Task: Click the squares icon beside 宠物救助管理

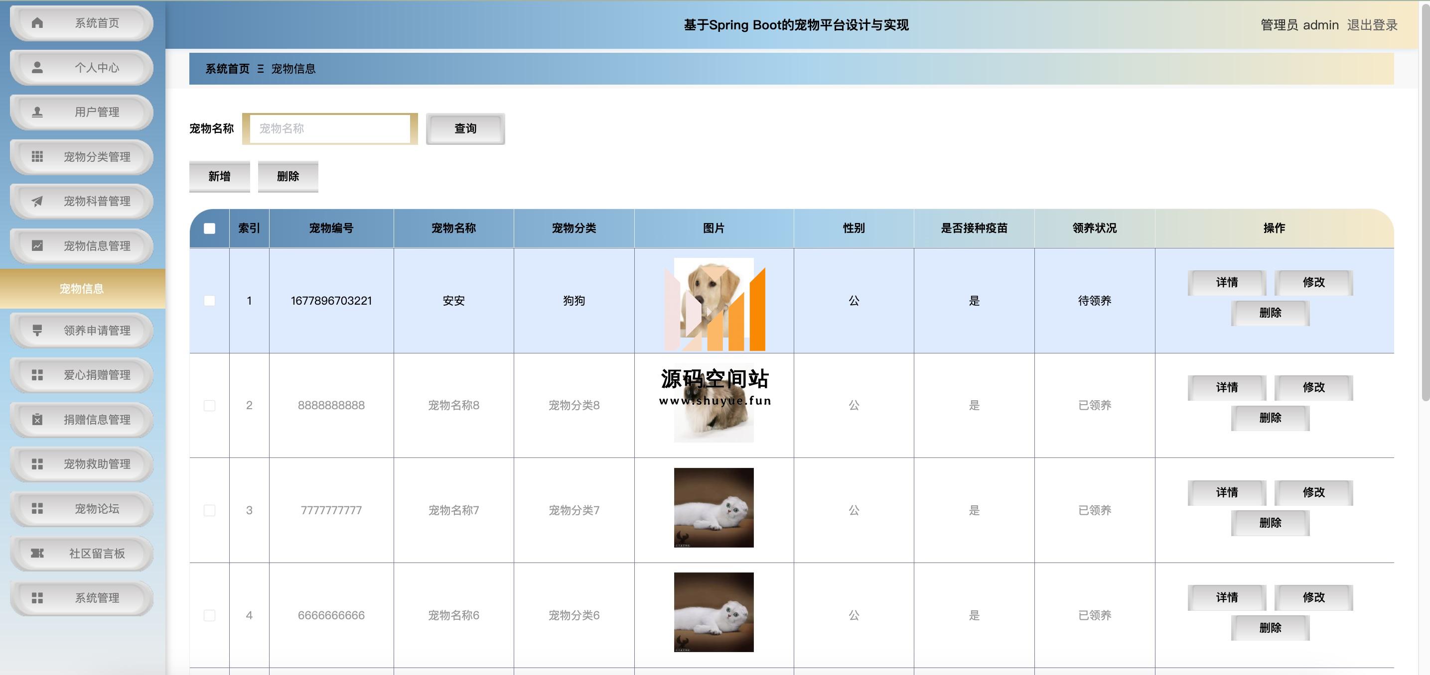Action: click(x=37, y=463)
